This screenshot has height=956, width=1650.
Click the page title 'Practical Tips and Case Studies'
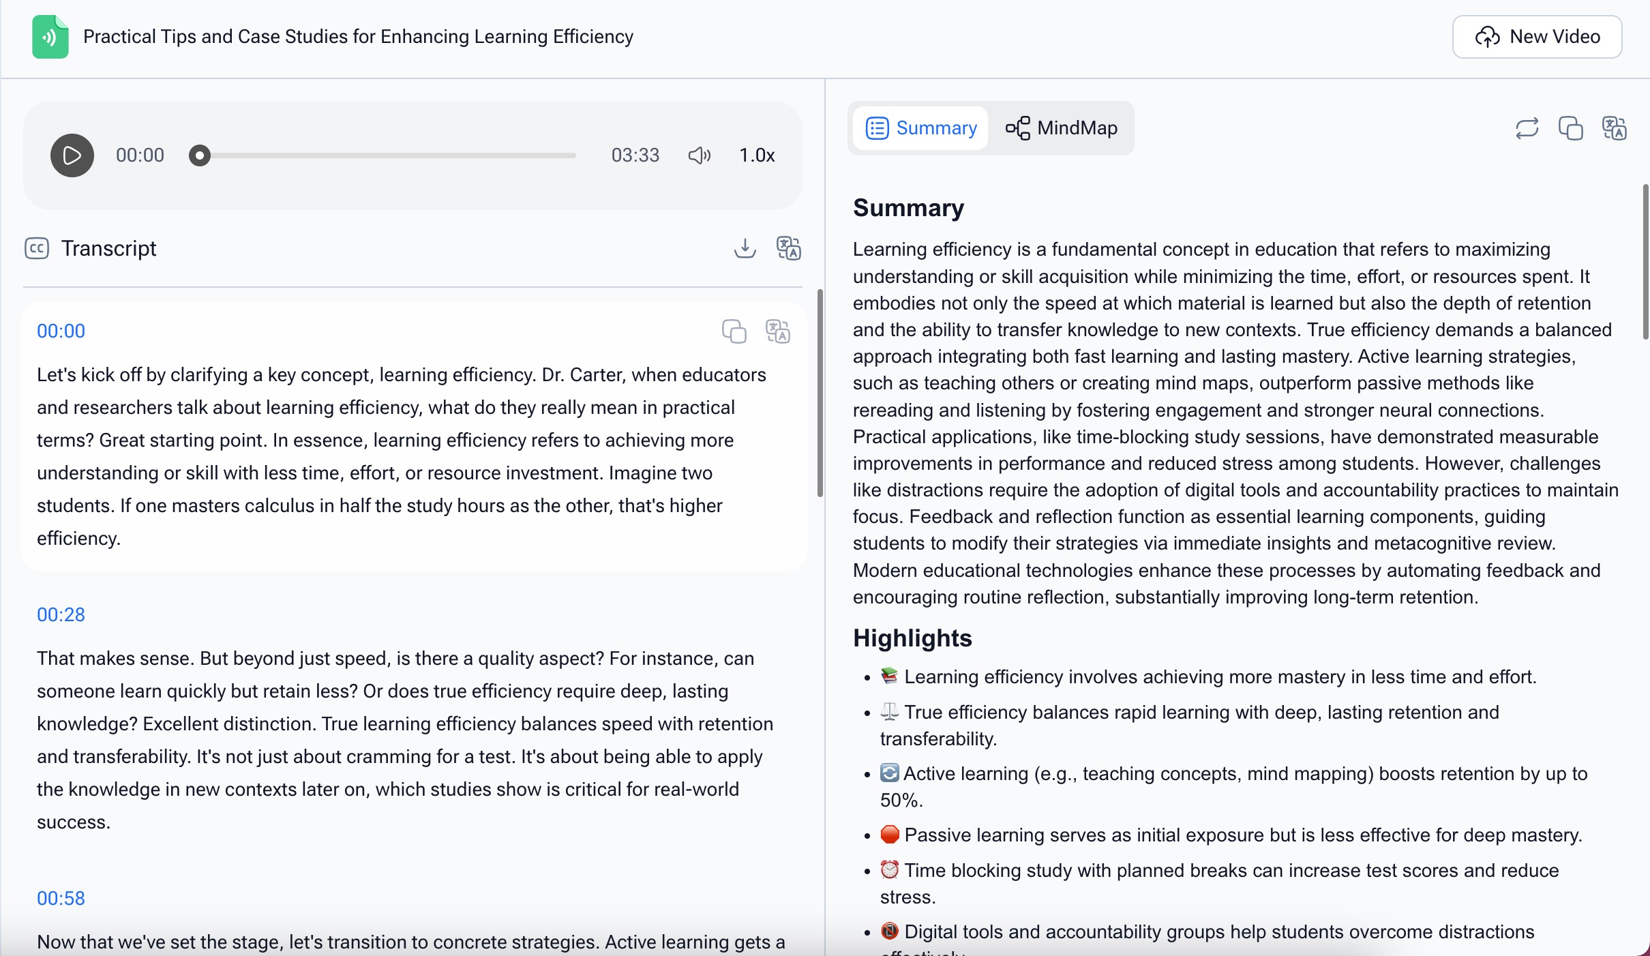358,37
